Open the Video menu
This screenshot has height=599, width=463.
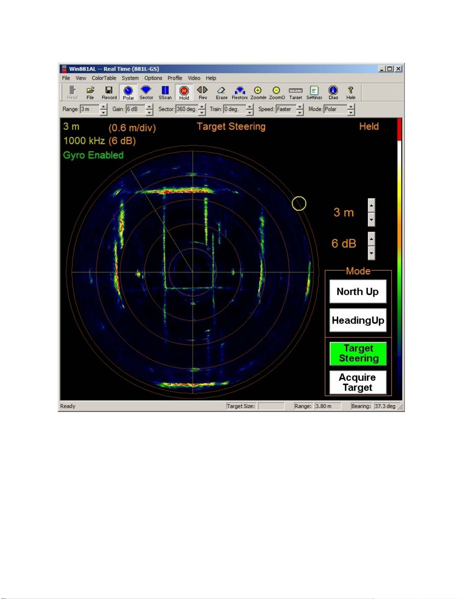pos(194,78)
